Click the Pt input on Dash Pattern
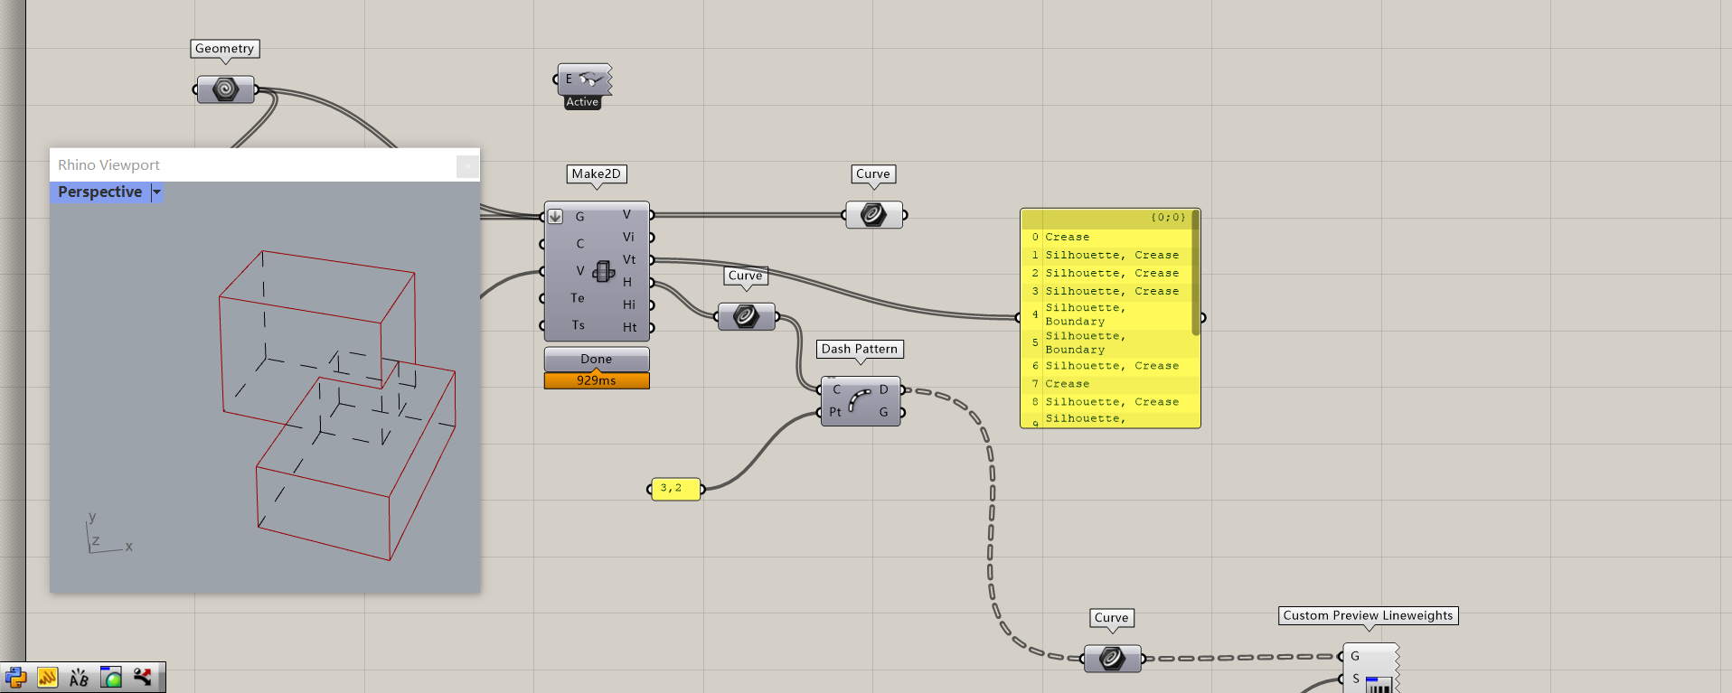This screenshot has width=1732, height=693. tap(835, 412)
